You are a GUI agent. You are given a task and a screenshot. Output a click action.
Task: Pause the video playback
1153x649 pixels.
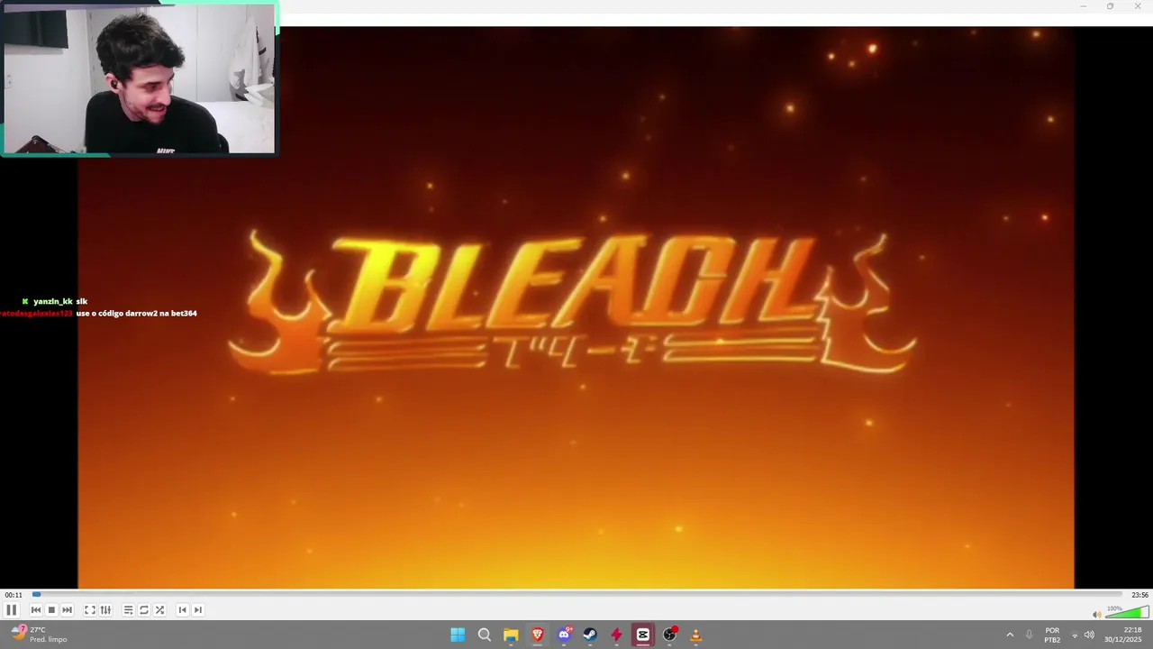point(12,610)
